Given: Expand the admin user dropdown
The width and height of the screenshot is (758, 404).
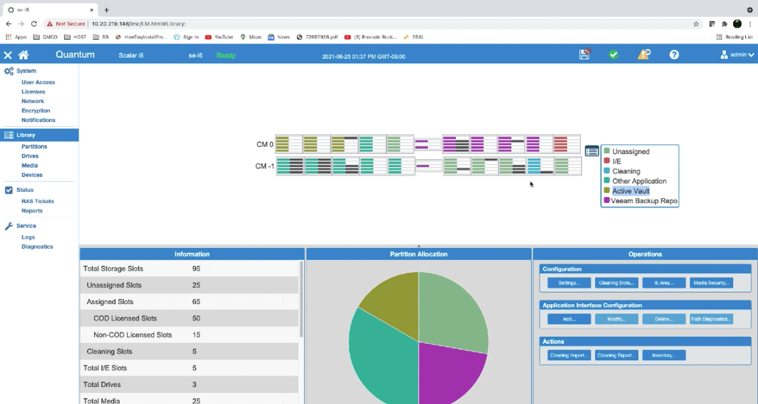Looking at the screenshot, I should click(751, 55).
